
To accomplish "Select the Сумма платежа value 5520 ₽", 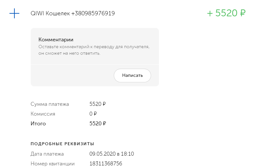I will point(97,104).
